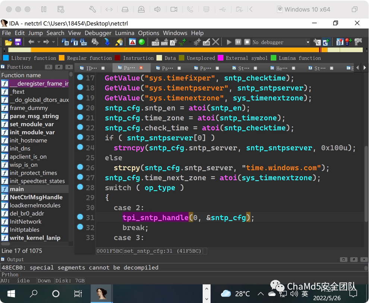
Task: Jump back with the left arrow icon
Action: click(x=31, y=42)
